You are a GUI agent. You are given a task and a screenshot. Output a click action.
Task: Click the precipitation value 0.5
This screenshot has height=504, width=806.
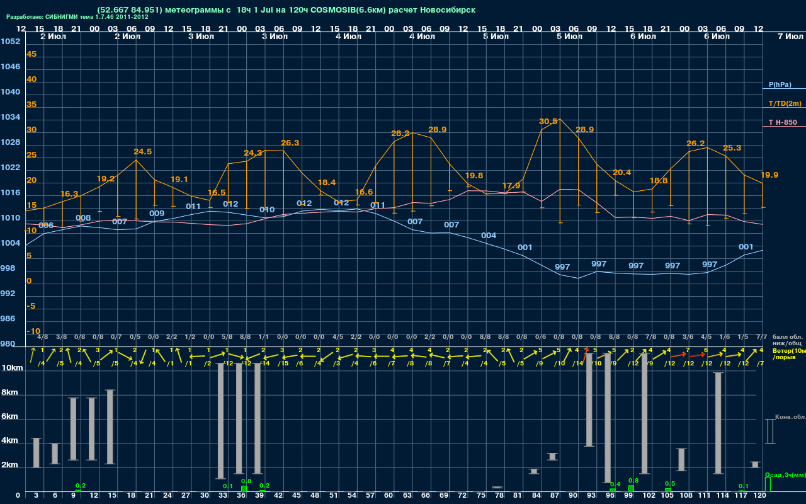670,484
